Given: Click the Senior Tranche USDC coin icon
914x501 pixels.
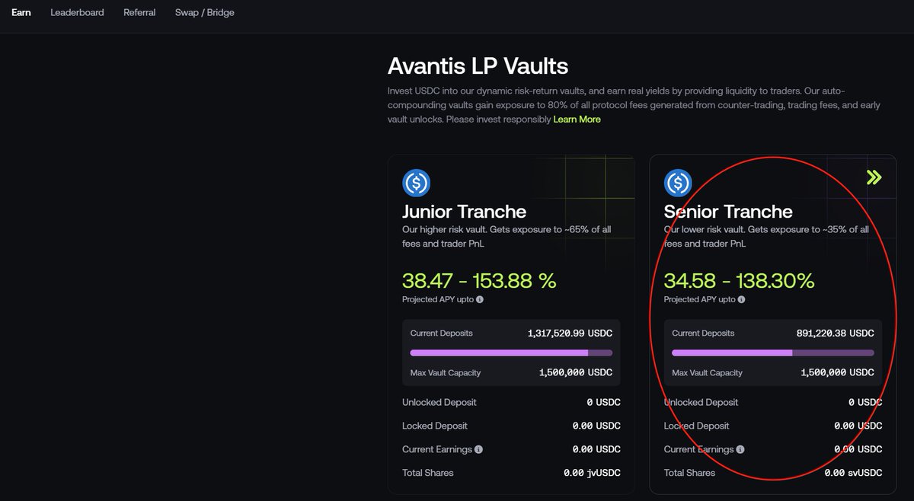Looking at the screenshot, I should click(x=678, y=183).
